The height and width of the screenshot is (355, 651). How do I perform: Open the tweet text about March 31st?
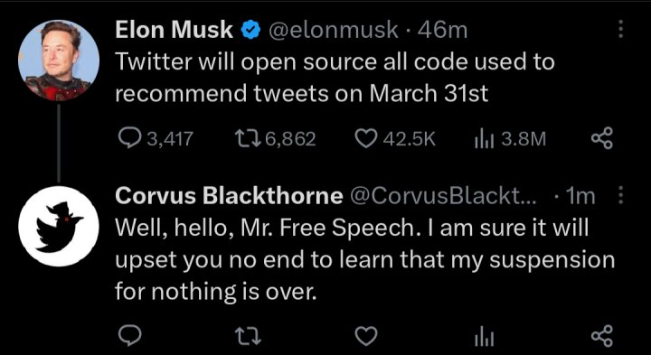(335, 78)
